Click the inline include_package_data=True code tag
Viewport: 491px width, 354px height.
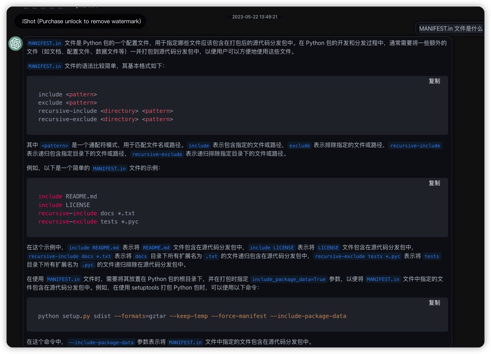(x=288, y=279)
